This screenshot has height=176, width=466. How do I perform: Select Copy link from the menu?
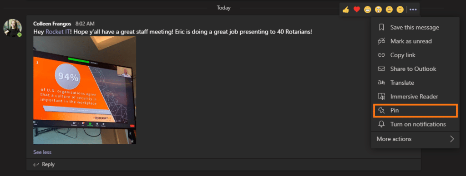coord(415,55)
